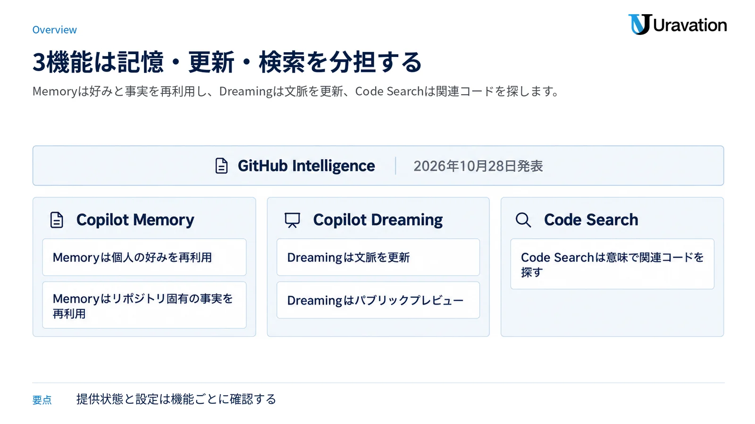Viewport: 755px width, 424px height.
Task: Click the document icon next to Copilot Memory
Action: click(x=57, y=220)
